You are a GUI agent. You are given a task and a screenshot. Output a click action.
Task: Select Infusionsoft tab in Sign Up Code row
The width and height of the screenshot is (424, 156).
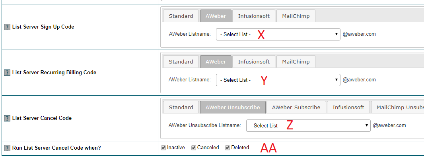pyautogui.click(x=254, y=16)
